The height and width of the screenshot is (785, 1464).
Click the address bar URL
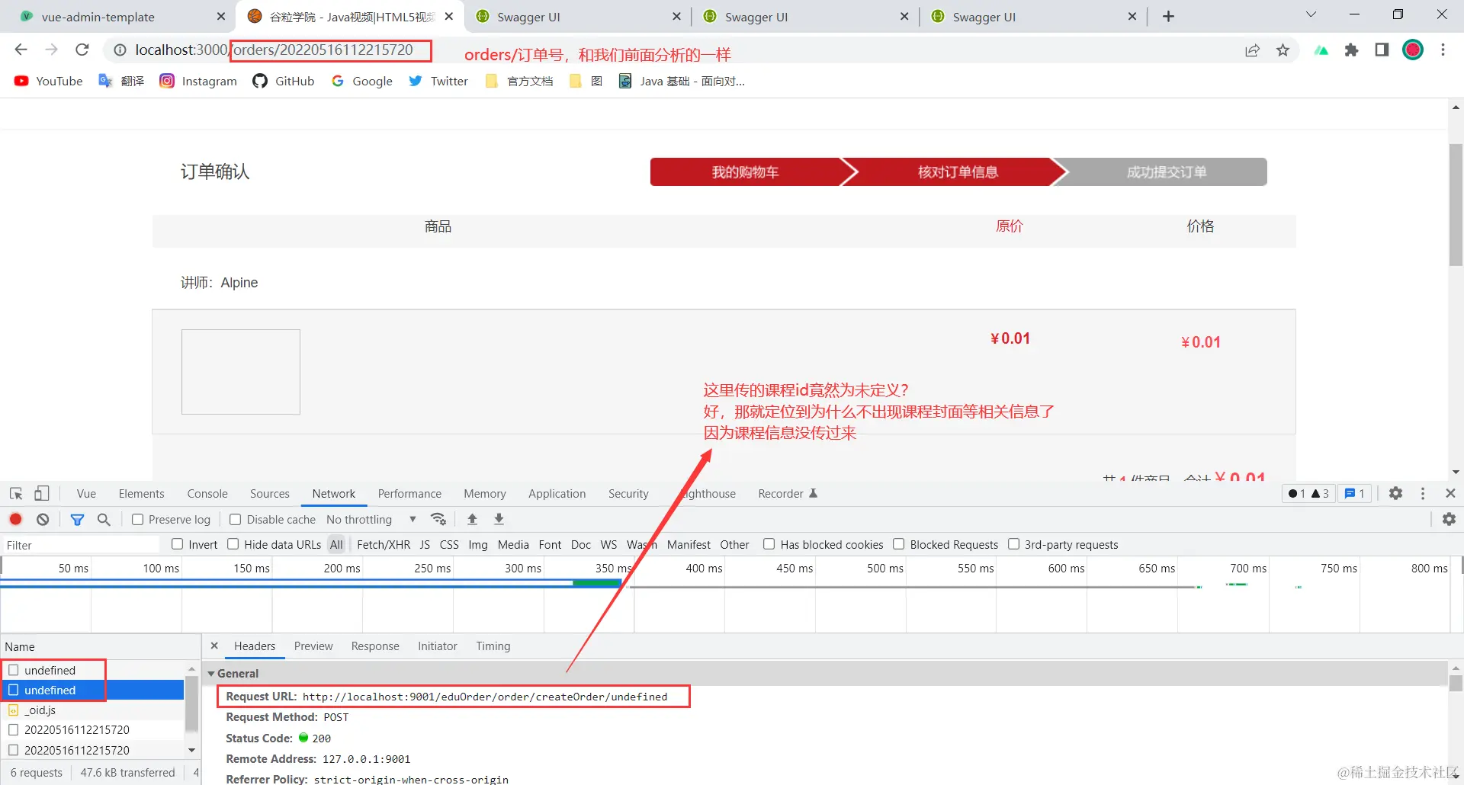[274, 50]
